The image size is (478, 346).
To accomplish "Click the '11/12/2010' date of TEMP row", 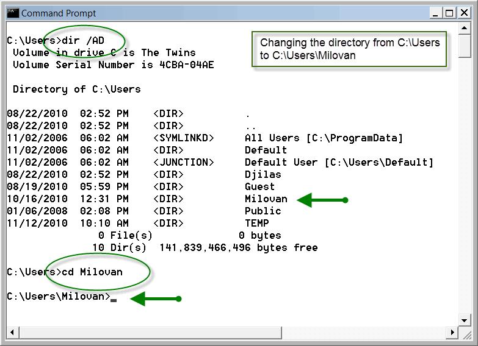I will [x=37, y=223].
